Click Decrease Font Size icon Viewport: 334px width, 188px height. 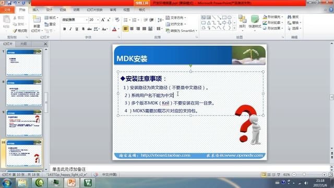click(x=109, y=20)
